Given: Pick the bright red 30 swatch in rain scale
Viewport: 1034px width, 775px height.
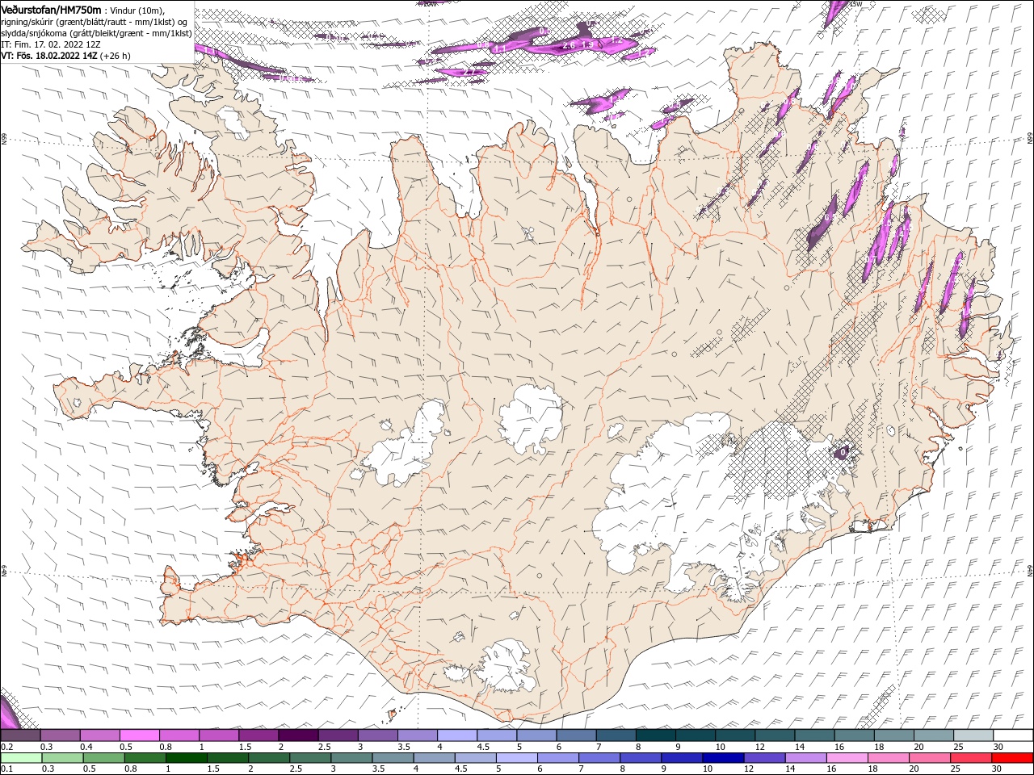Looking at the screenshot, I should coord(1012,758).
